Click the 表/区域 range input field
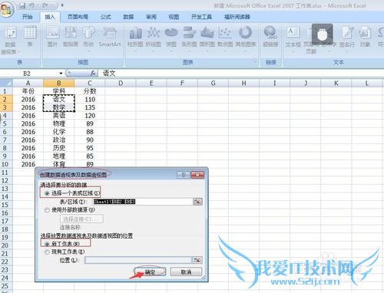 [142, 202]
